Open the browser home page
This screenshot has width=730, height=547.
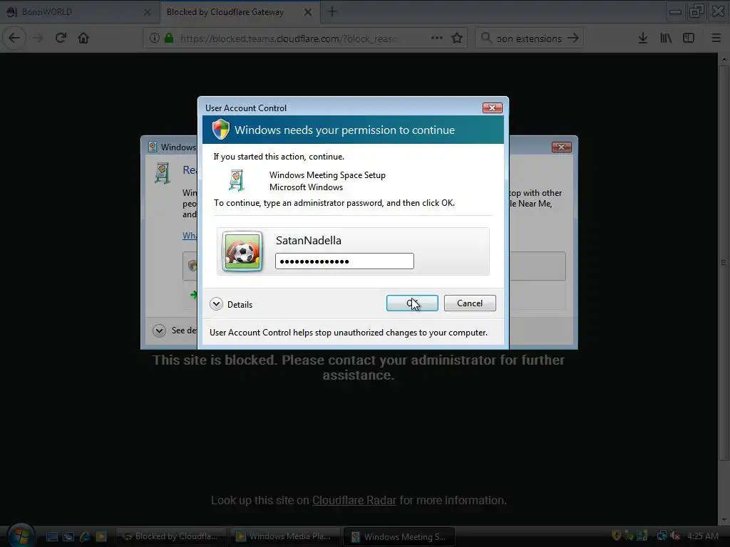pyautogui.click(x=83, y=38)
